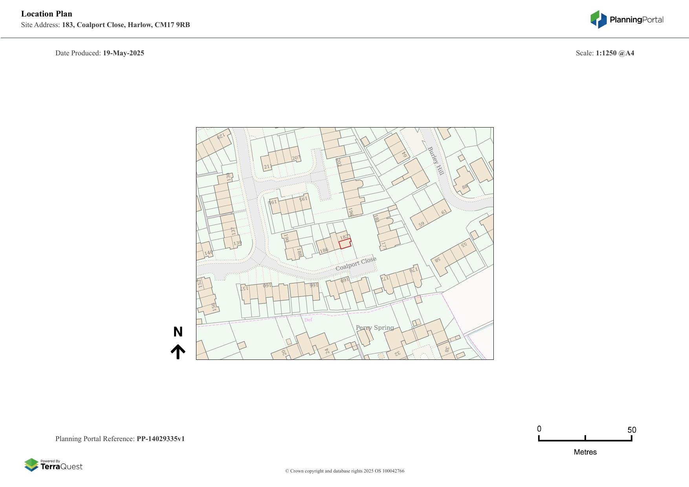Click the Coalport Close street label
Viewport: 689px width, 487px height.
coord(356,264)
